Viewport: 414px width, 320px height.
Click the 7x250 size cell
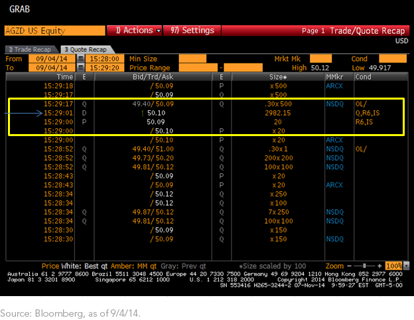279,212
